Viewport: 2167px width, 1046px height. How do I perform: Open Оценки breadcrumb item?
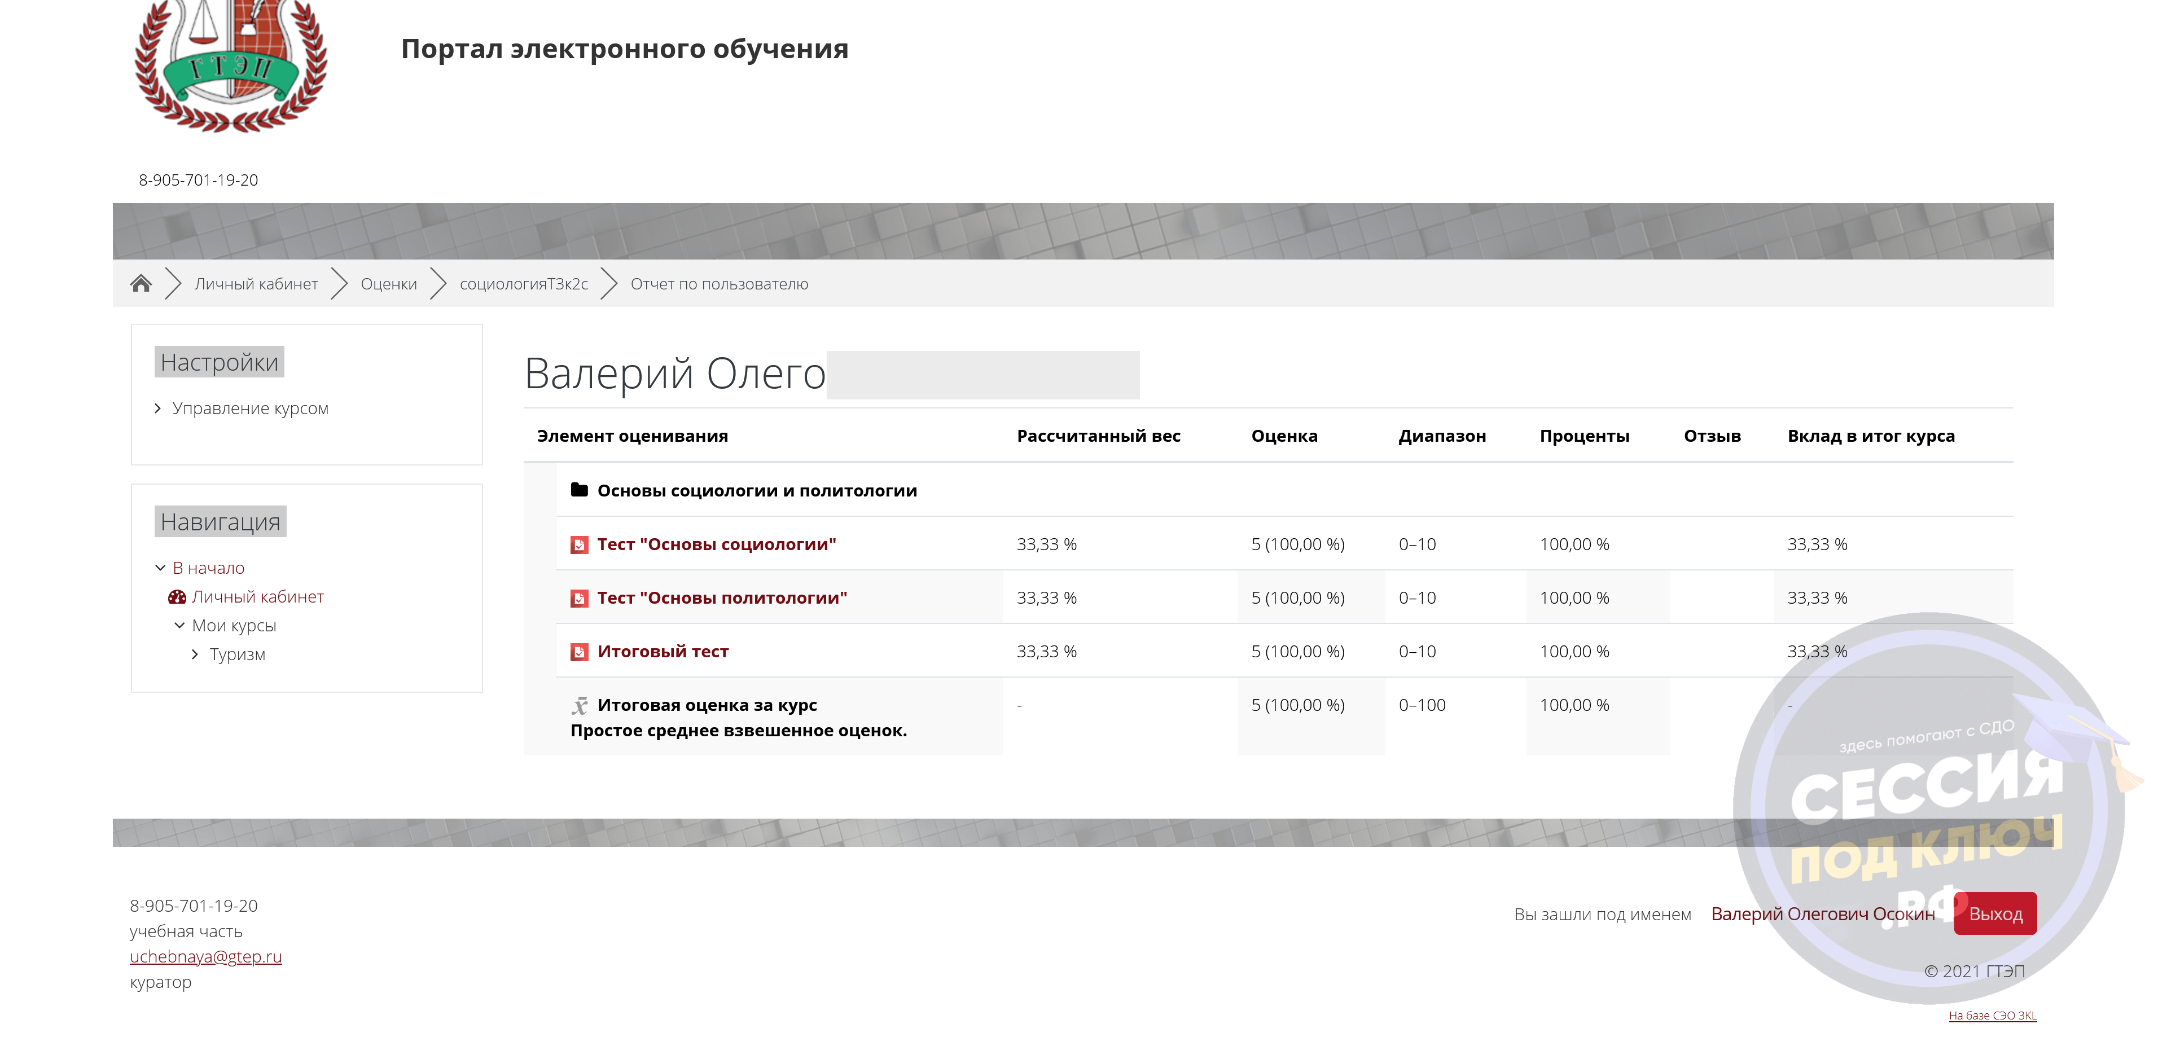tap(389, 284)
